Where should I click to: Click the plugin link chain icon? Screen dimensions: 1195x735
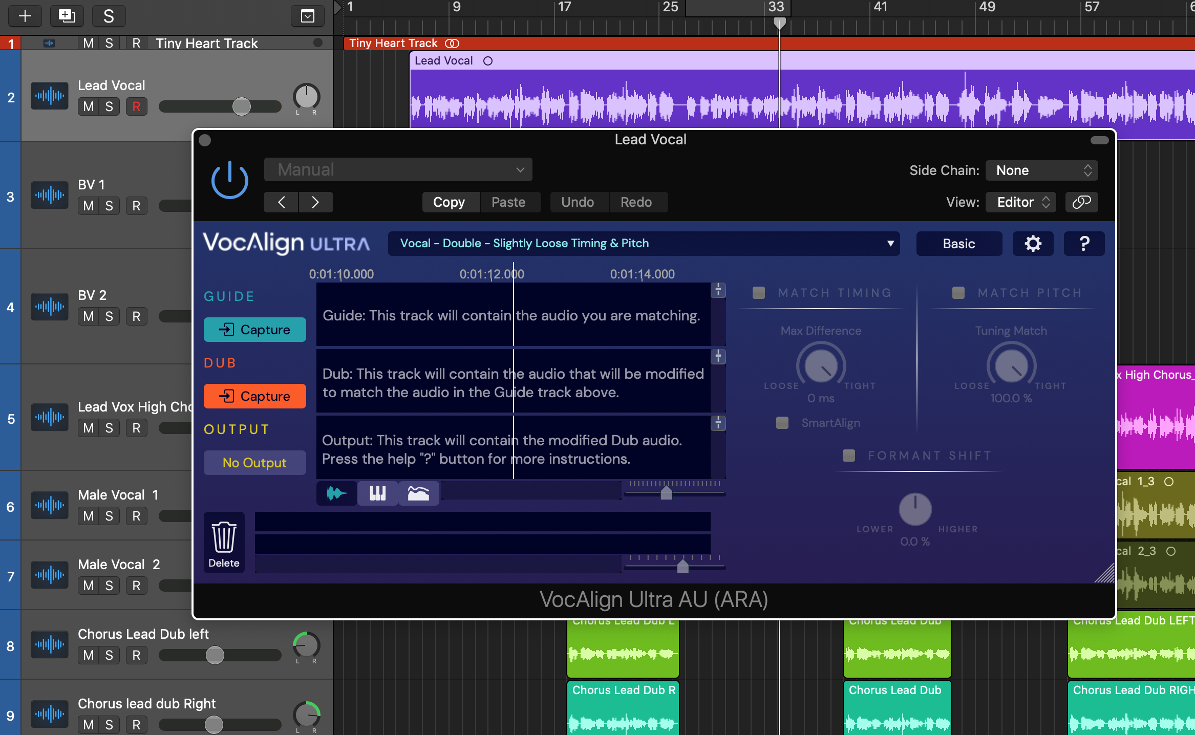[1081, 202]
